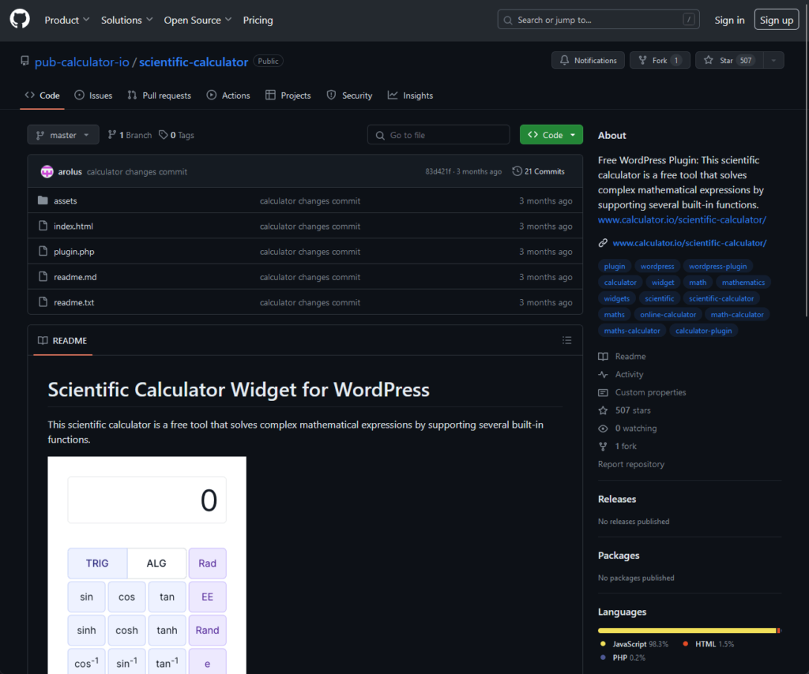
Task: Open the Security tab
Action: 349,95
